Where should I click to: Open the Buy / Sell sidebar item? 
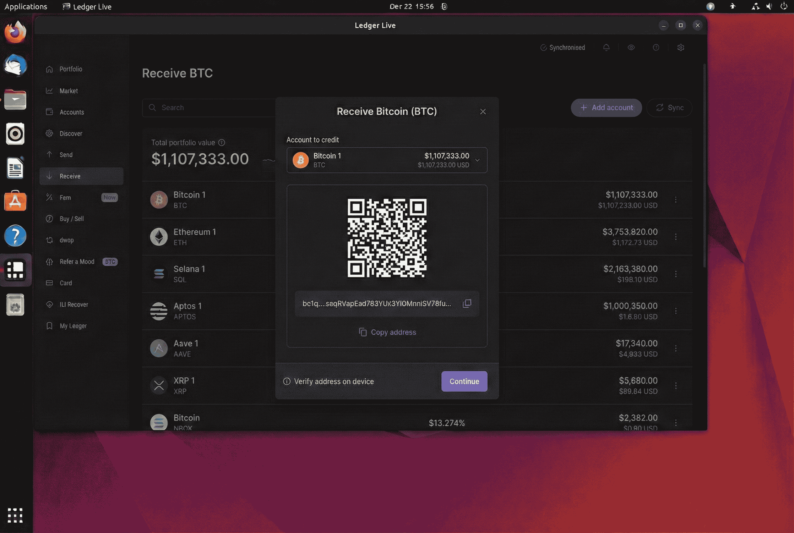tap(71, 218)
